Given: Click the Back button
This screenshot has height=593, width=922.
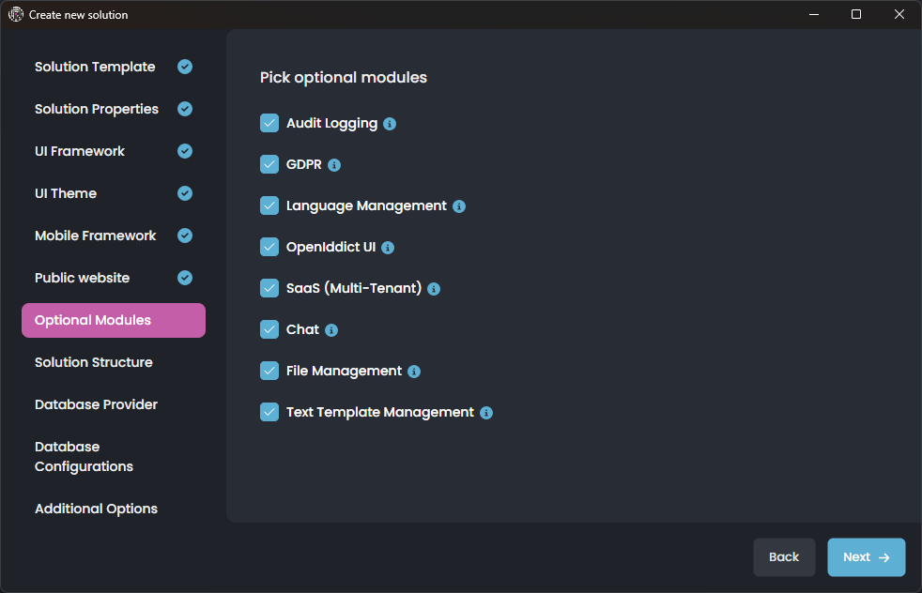Looking at the screenshot, I should [x=784, y=557].
